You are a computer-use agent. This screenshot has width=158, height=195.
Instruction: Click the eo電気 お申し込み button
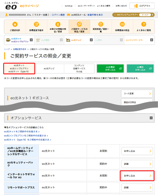coord(140,68)
